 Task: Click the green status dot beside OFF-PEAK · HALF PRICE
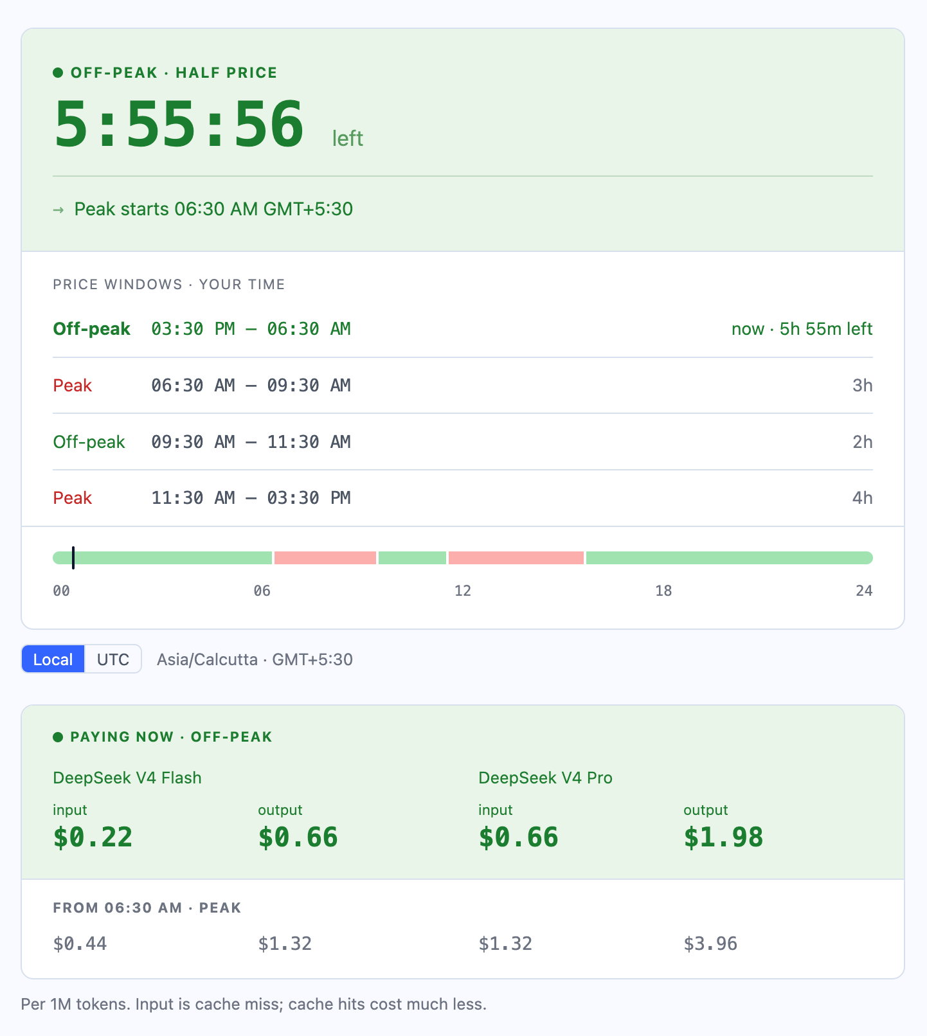[58, 73]
